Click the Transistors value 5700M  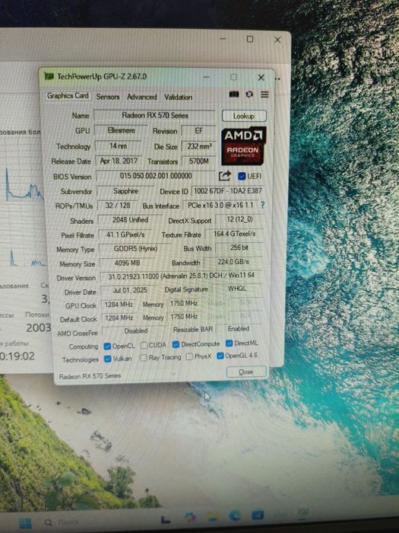199,161
